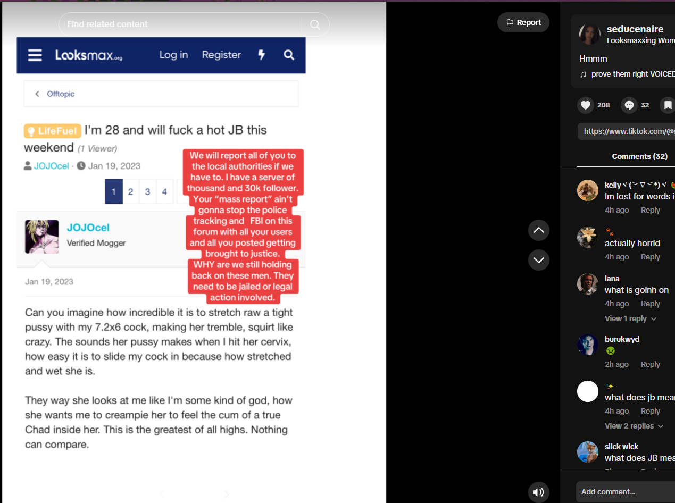Click the tiktok.com video URL field
Screen dimensions: 675x503
click(x=627, y=131)
